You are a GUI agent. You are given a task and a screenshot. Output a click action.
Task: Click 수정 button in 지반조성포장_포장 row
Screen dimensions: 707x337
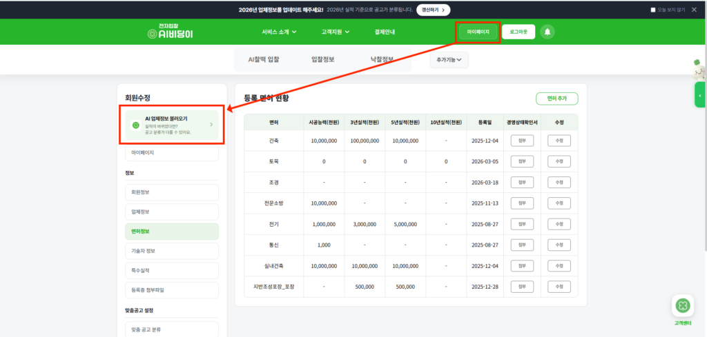[x=559, y=287]
